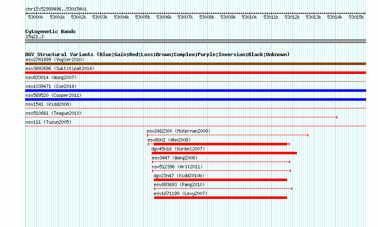Open the esv2761899 (Vogler2010) variant label
Screen dimensions: 378x227
(x=55, y=60)
